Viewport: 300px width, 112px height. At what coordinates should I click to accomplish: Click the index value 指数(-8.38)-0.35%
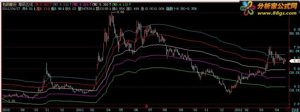point(181,9)
